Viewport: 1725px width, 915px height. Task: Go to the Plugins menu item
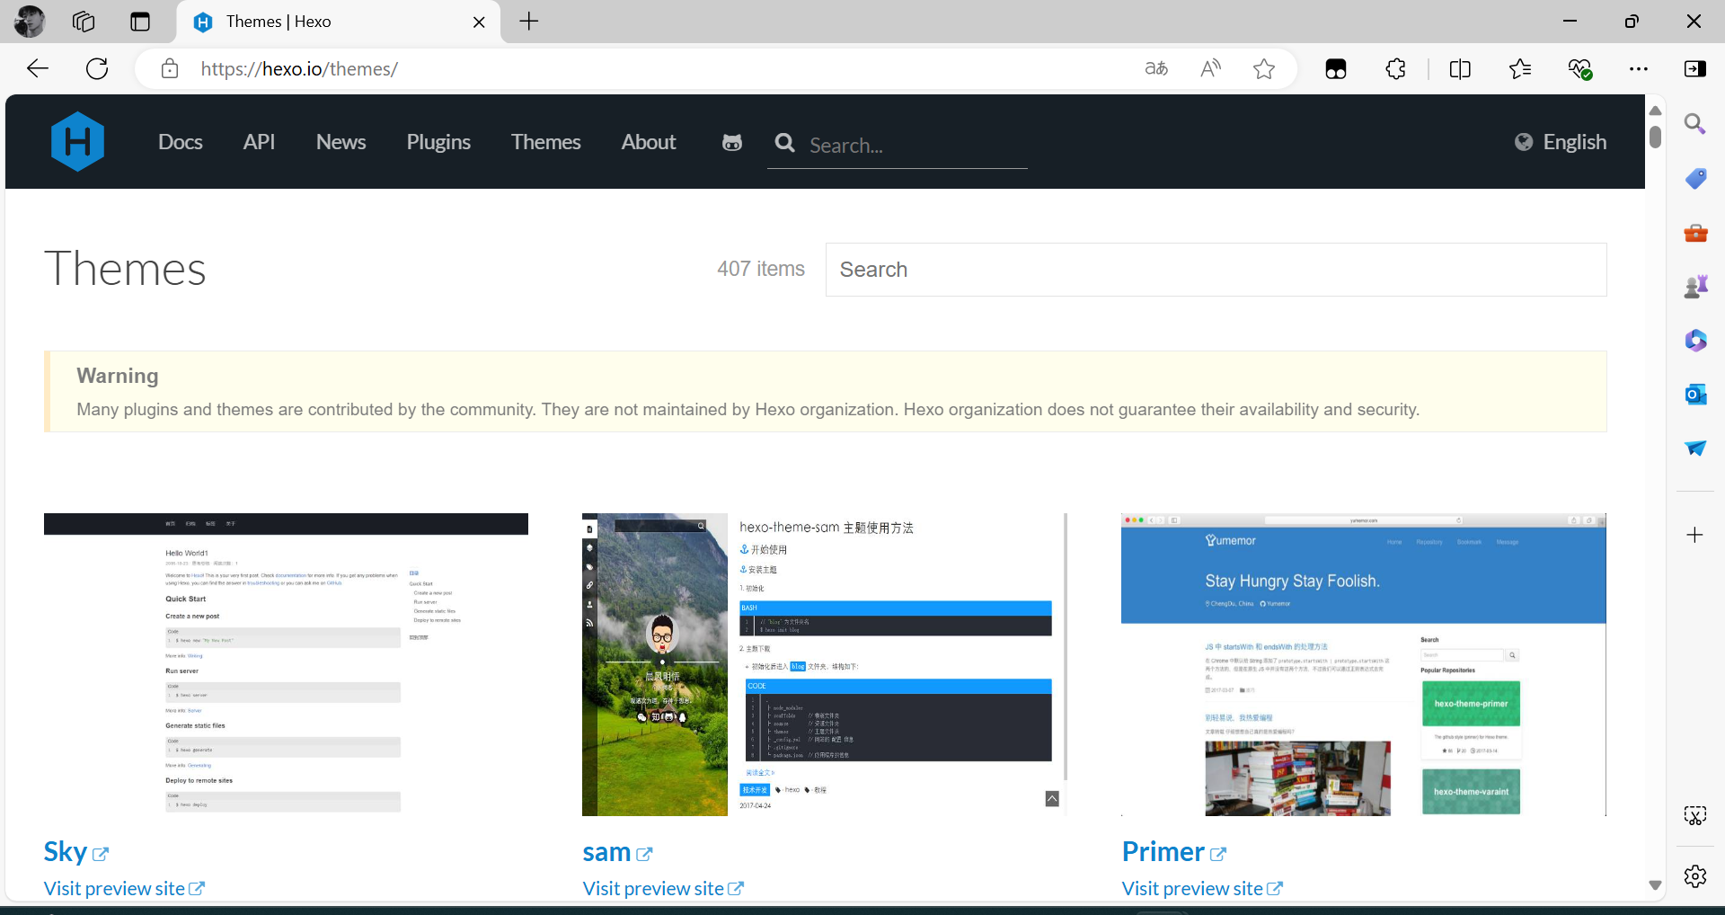(438, 142)
